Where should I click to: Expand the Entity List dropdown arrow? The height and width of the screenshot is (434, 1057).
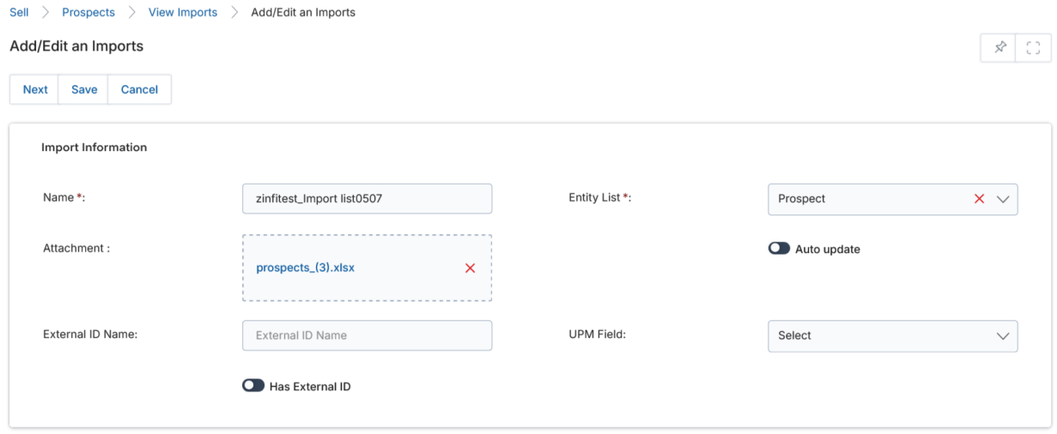(x=1003, y=198)
